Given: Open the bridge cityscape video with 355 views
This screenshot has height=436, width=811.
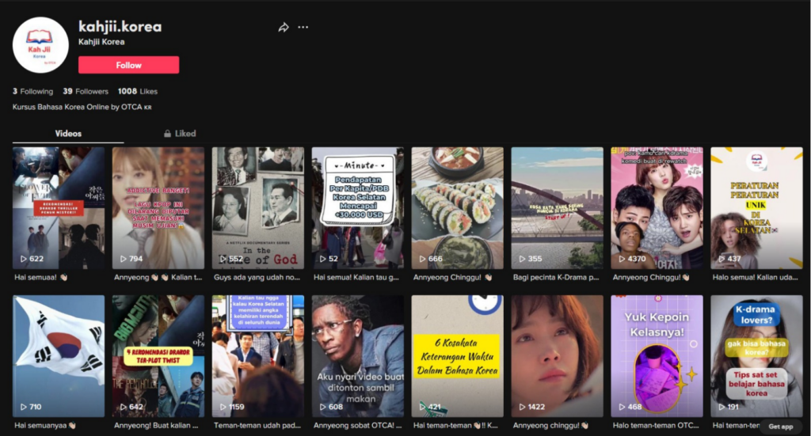Looking at the screenshot, I should click(x=558, y=207).
